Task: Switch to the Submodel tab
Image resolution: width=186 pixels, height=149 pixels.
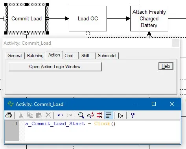Action: 107,56
